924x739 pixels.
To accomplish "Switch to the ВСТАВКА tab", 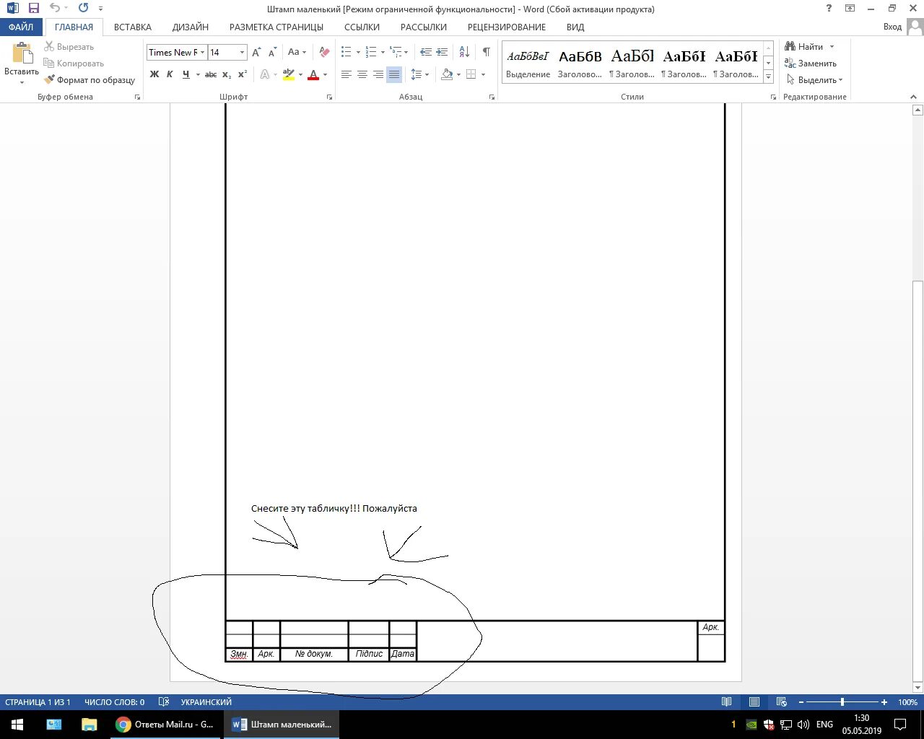I will 133,27.
